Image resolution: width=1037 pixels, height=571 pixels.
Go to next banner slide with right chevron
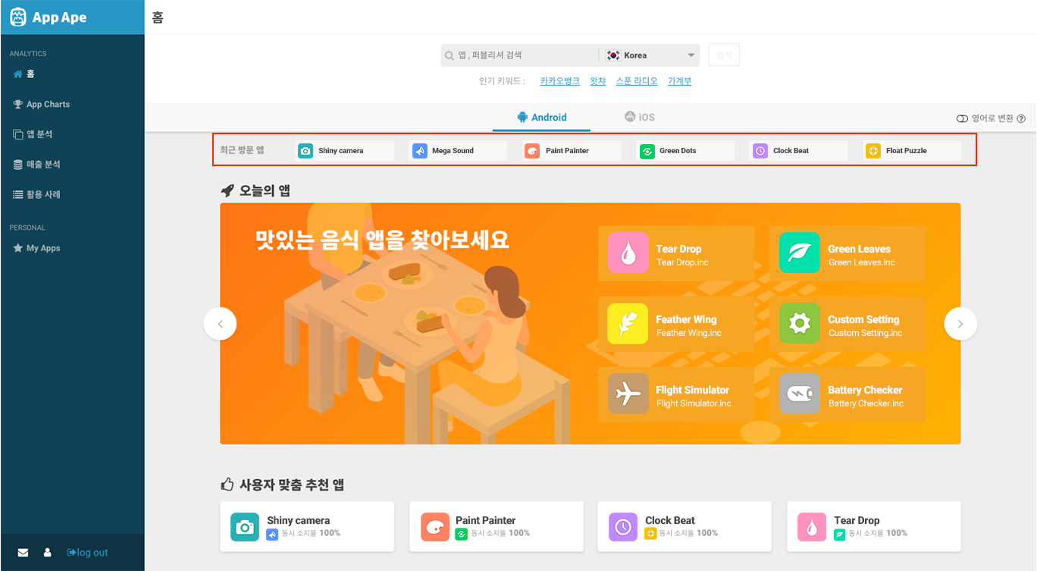click(x=960, y=324)
